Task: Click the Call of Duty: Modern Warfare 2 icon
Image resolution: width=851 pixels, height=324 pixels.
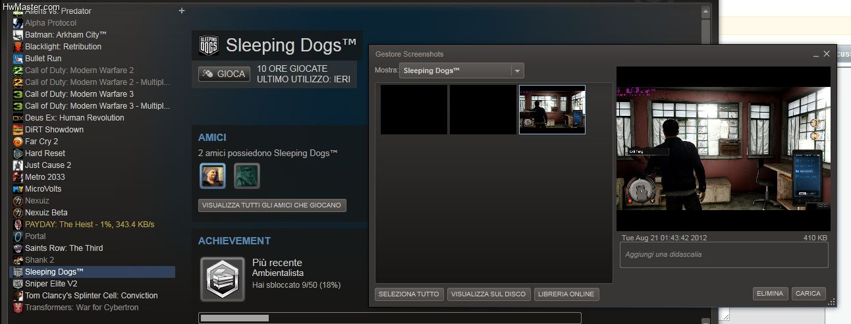Action: click(x=18, y=70)
